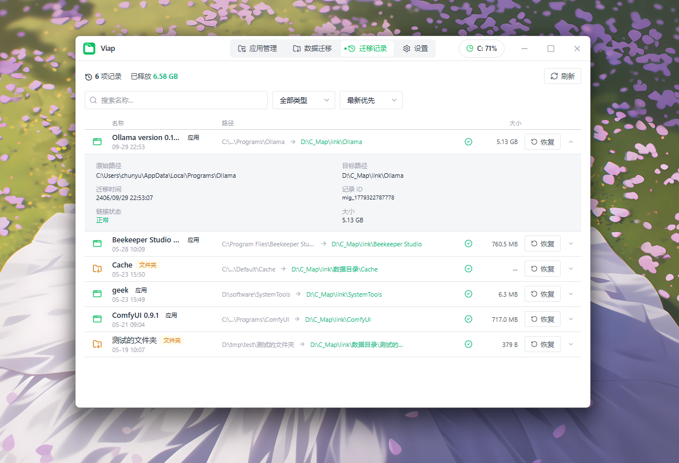
Task: Click the 大小 column header
Action: click(x=515, y=123)
